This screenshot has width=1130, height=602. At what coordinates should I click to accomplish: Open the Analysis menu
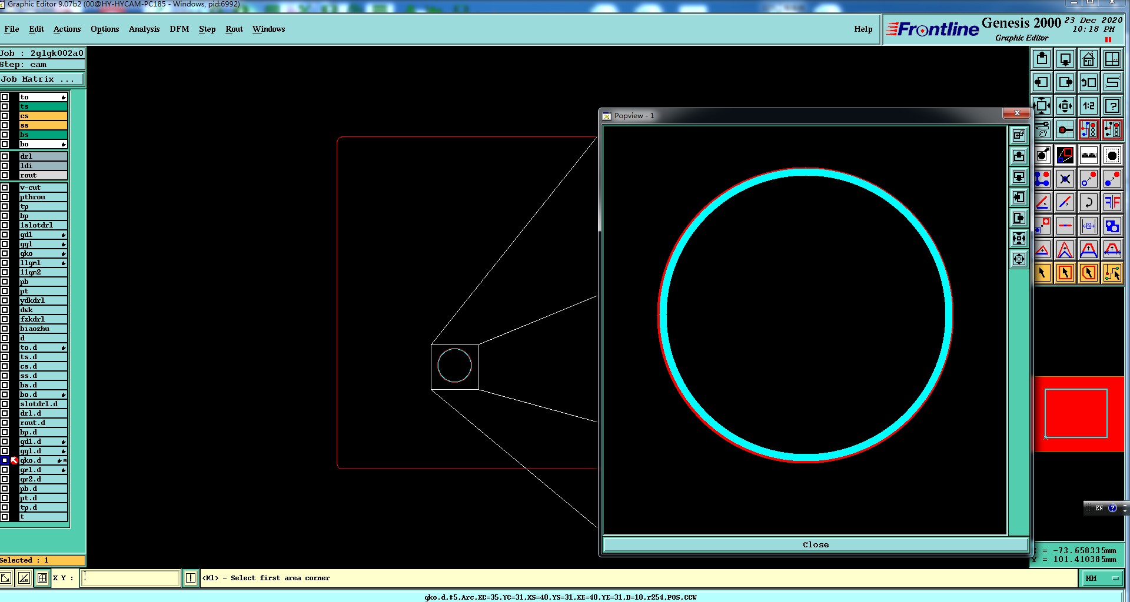point(144,29)
